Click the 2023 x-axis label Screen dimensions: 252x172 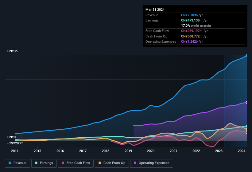[x=219, y=151]
